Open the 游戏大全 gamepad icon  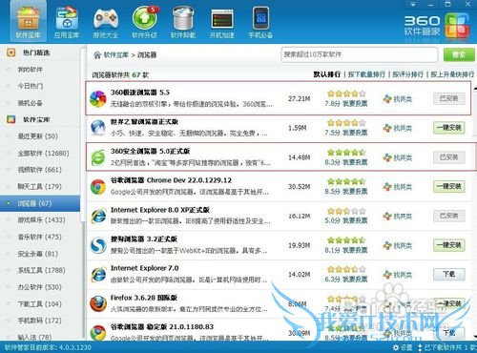coord(106,22)
